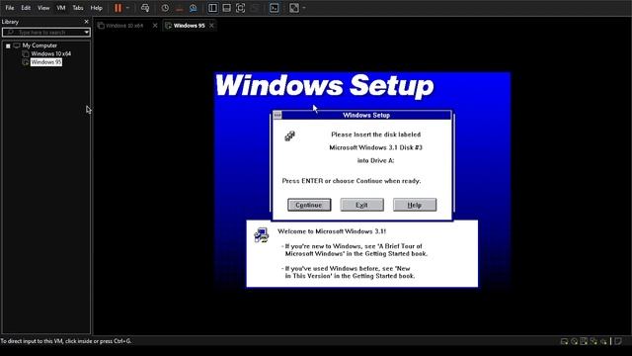Click 'Welcome to Microsoft Windows 3.1!' text
Viewport: 632px width, 356px height.
(332, 231)
